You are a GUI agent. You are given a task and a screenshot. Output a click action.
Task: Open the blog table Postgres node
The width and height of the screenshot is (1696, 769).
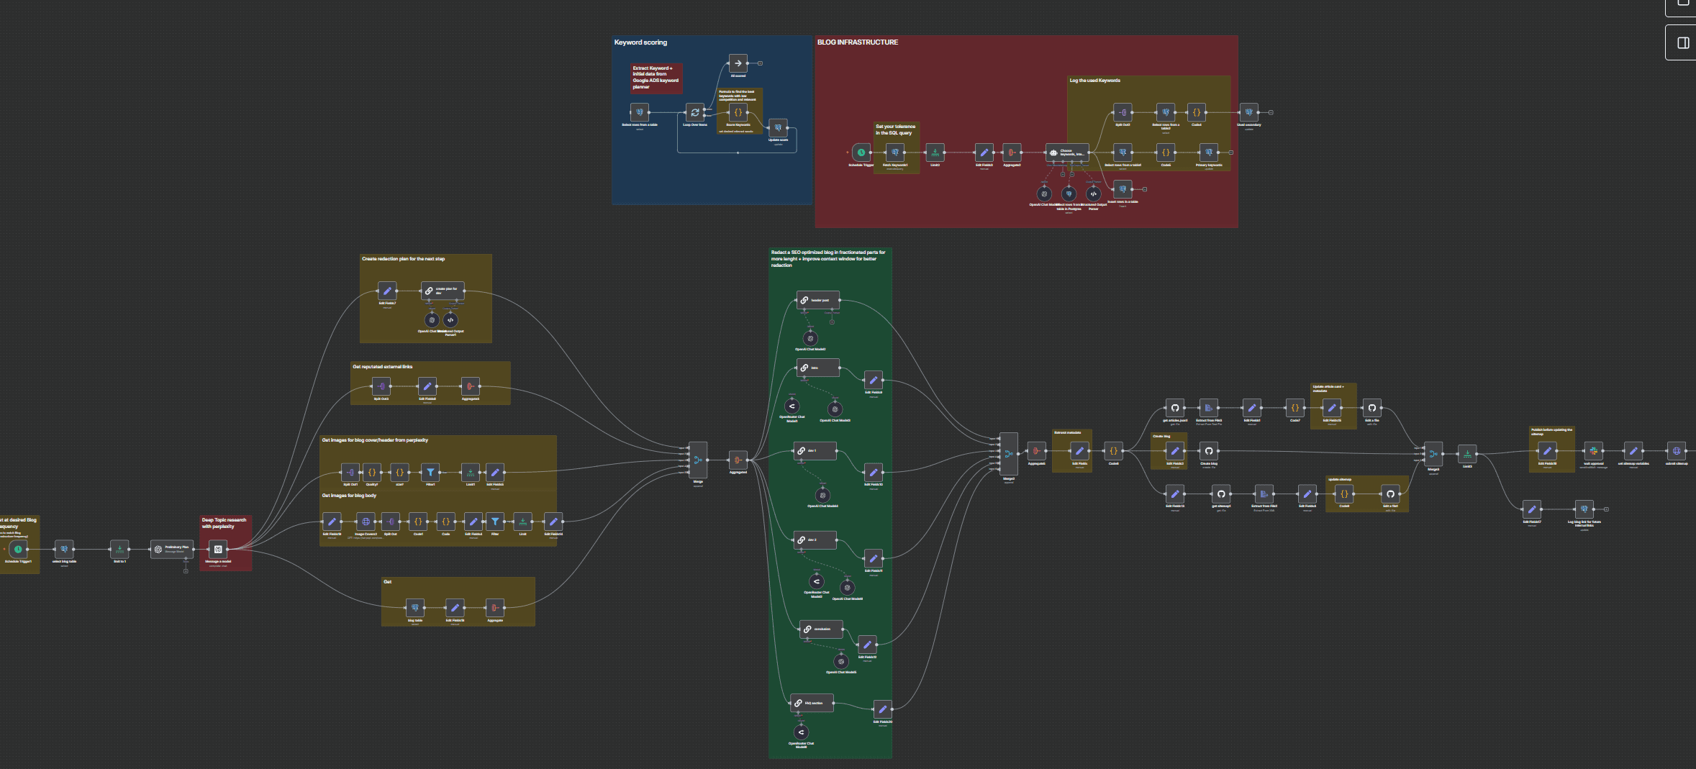click(x=415, y=608)
